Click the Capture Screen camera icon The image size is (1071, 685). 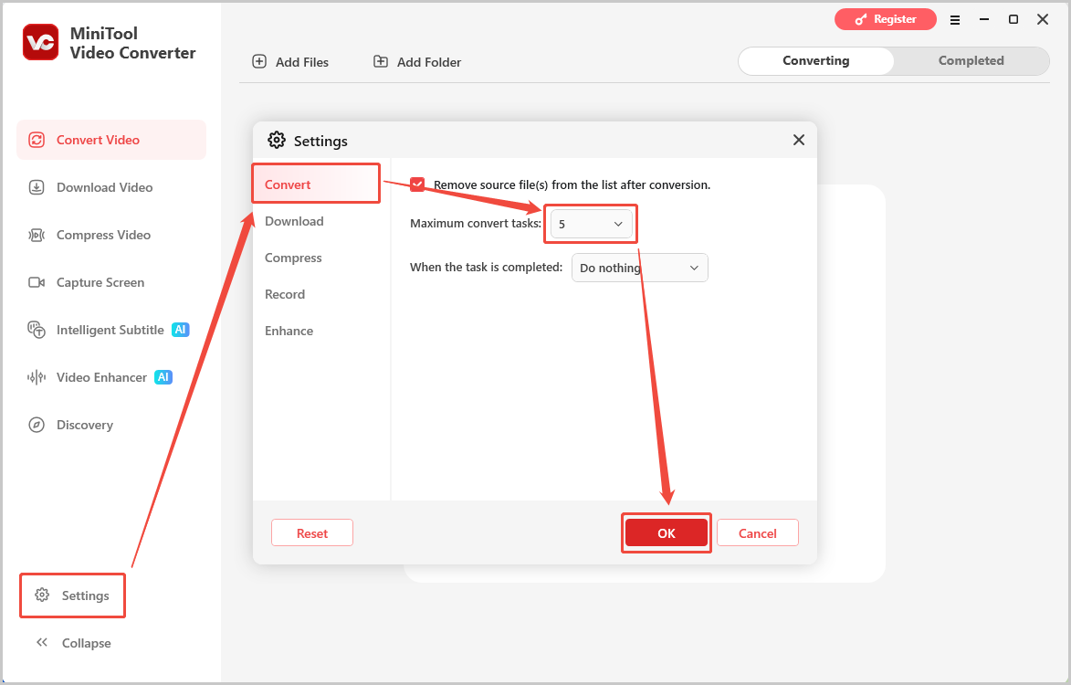37,282
